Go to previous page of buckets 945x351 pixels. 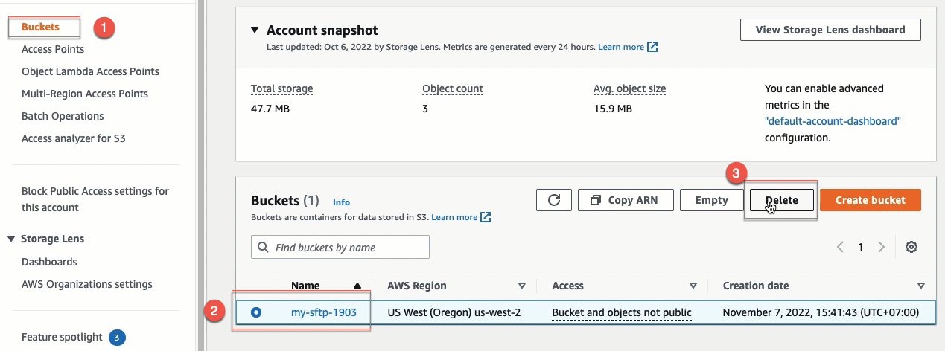tap(840, 248)
